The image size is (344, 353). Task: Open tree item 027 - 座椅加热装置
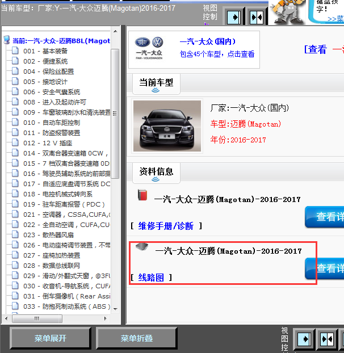click(x=52, y=255)
